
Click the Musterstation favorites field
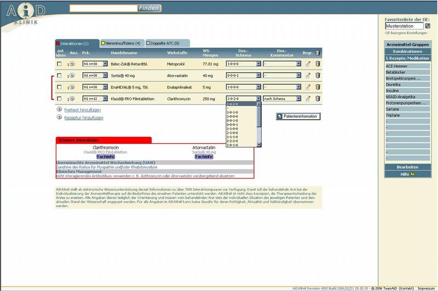[404, 26]
